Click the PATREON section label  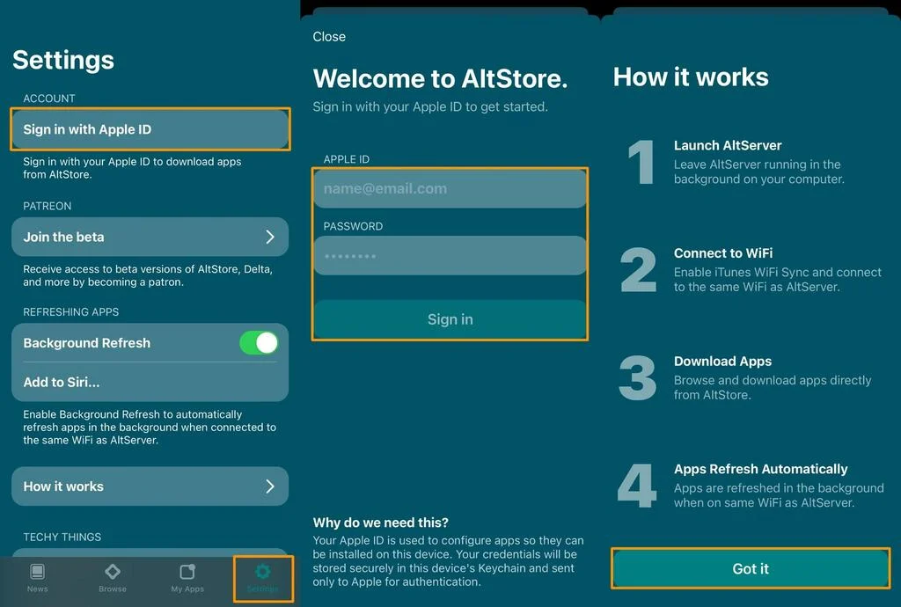click(48, 206)
